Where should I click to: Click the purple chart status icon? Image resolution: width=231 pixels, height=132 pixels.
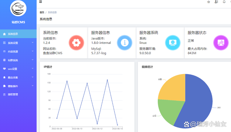(x=221, y=43)
